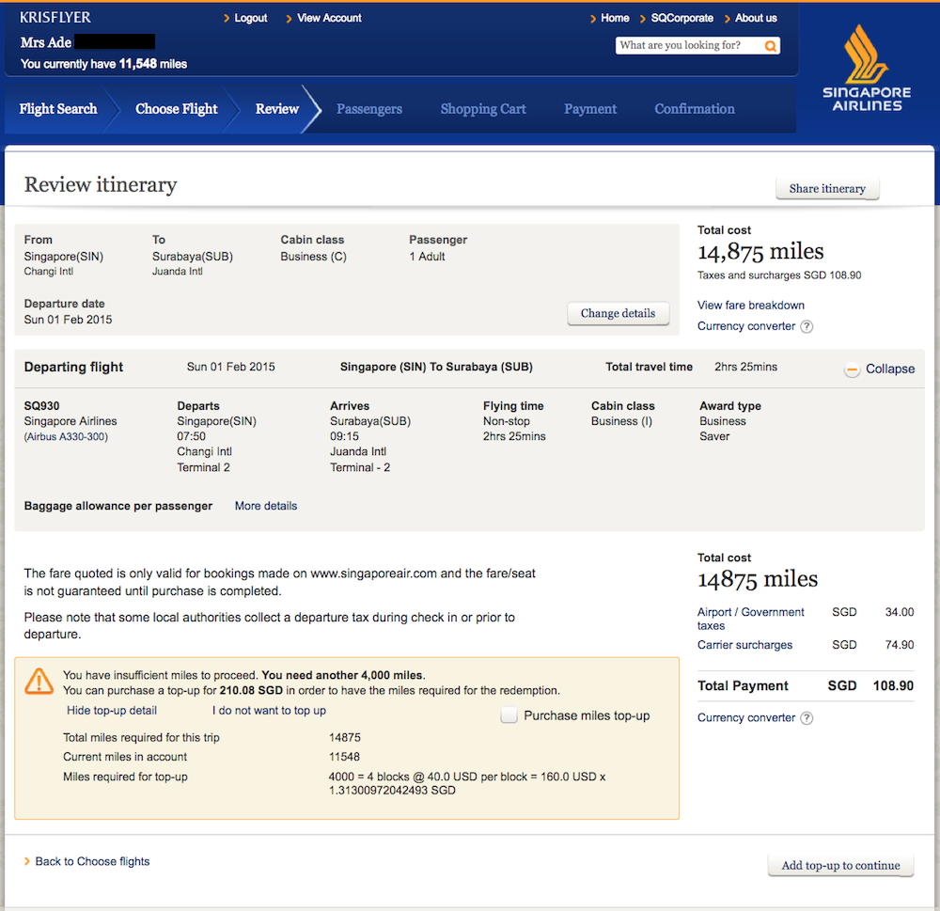Select the Review step
The image size is (940, 911).
click(x=277, y=108)
